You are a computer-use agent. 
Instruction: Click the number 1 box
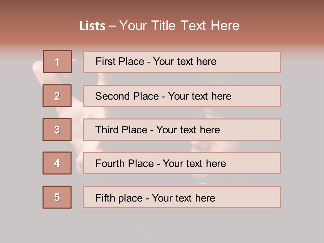click(x=57, y=62)
